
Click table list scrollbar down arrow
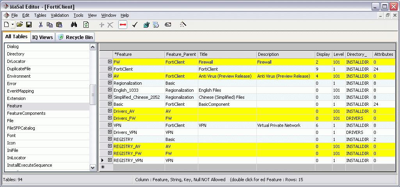[x=93, y=167]
